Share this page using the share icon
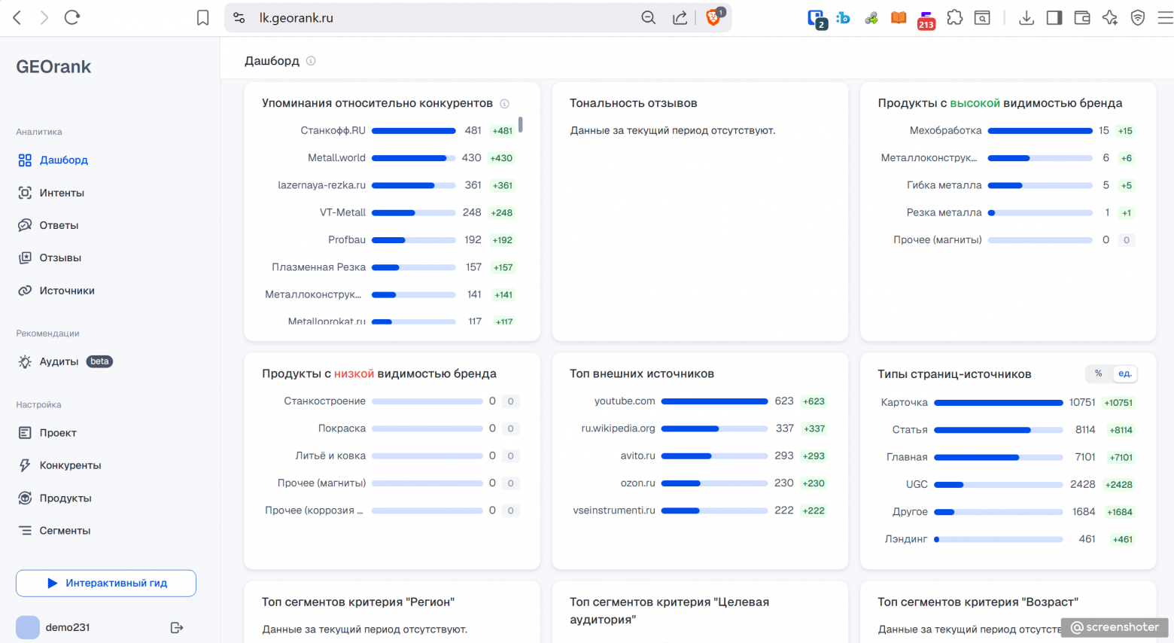This screenshot has width=1174, height=643. [680, 17]
